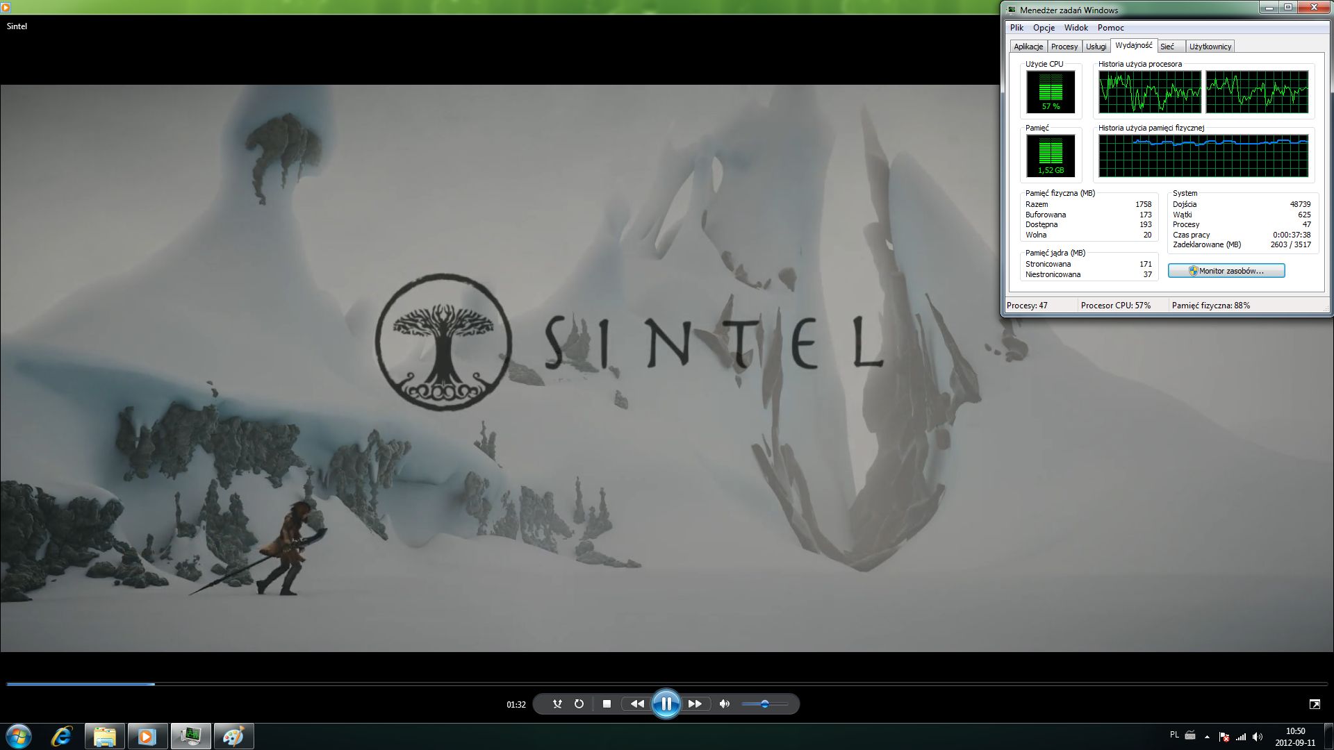Open the Opcje menu in Task Manager

pyautogui.click(x=1044, y=28)
